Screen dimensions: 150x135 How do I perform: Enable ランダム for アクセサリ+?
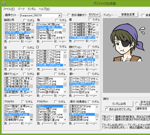55,102
